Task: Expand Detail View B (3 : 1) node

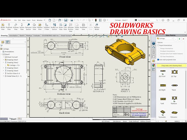Action: 4,76
